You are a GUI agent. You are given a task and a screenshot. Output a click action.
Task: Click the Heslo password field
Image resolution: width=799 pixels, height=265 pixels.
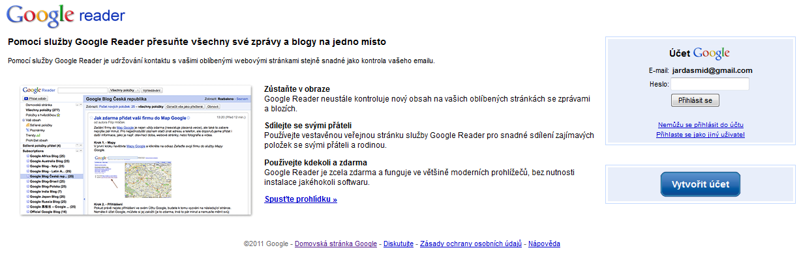coord(710,84)
